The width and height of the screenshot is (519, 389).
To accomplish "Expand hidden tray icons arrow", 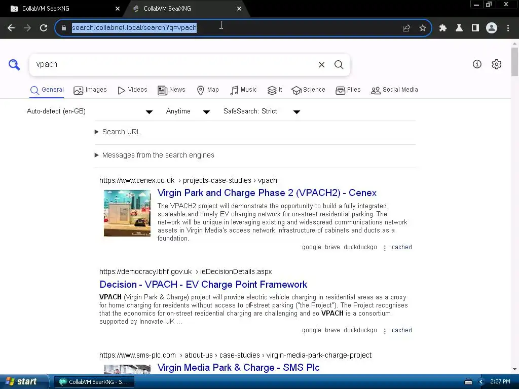I will pyautogui.click(x=481, y=382).
